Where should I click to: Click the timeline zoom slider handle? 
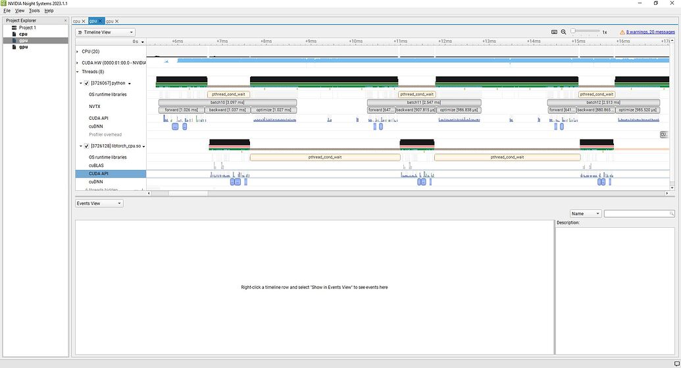573,32
